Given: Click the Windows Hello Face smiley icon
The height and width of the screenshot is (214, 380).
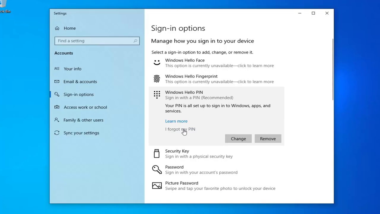Looking at the screenshot, I should pyautogui.click(x=157, y=63).
